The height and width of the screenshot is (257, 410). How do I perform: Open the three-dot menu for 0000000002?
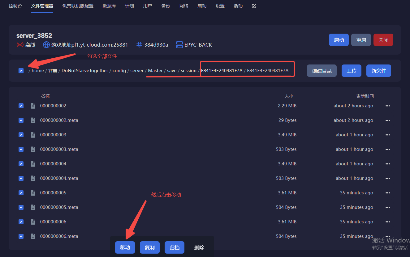click(388, 106)
